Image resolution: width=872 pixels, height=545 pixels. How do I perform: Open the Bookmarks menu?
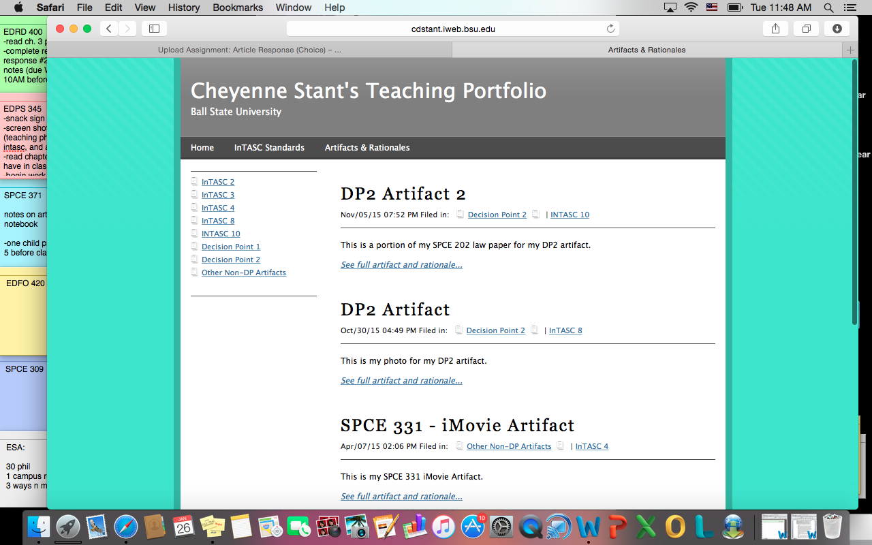(238, 7)
